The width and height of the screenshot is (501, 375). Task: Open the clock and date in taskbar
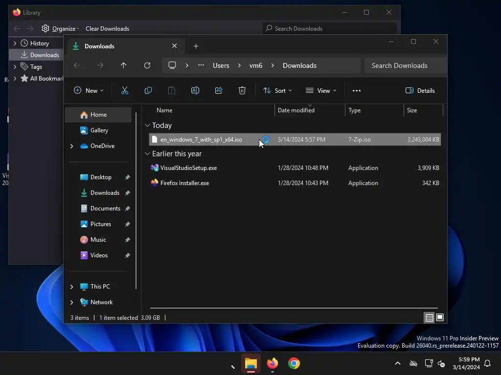(466, 363)
